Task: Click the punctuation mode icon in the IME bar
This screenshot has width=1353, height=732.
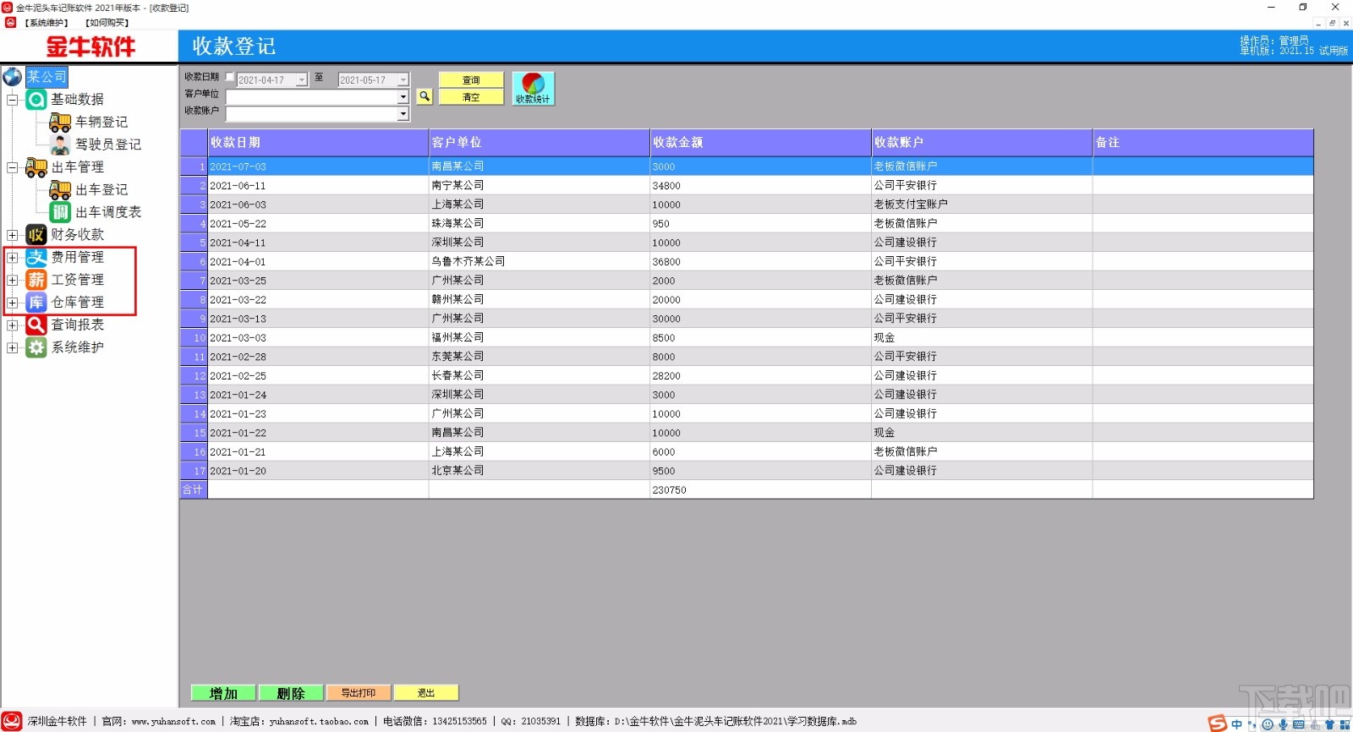Action: click(x=1252, y=724)
